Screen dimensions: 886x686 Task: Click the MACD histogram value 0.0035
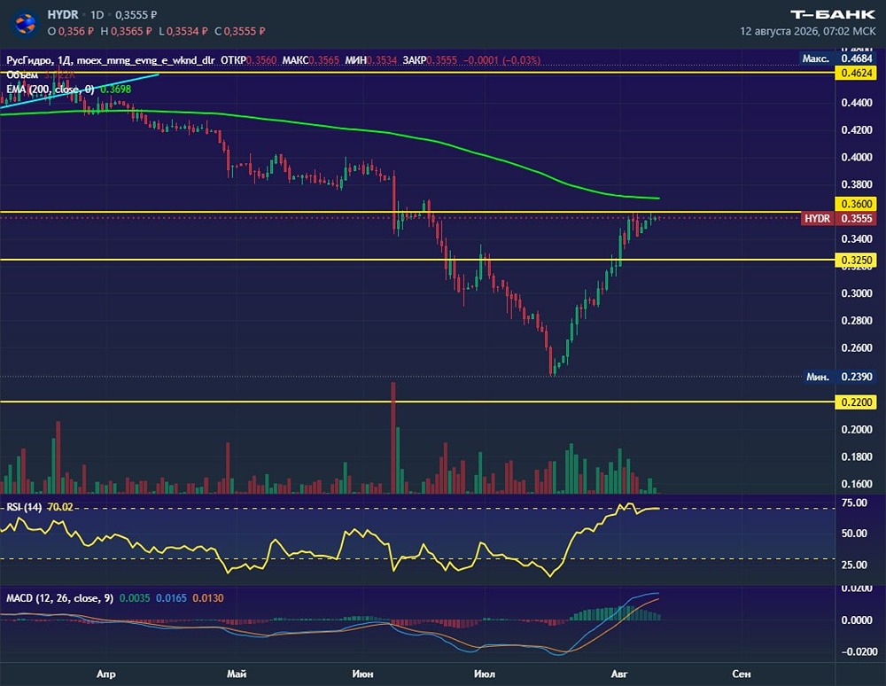pos(135,598)
